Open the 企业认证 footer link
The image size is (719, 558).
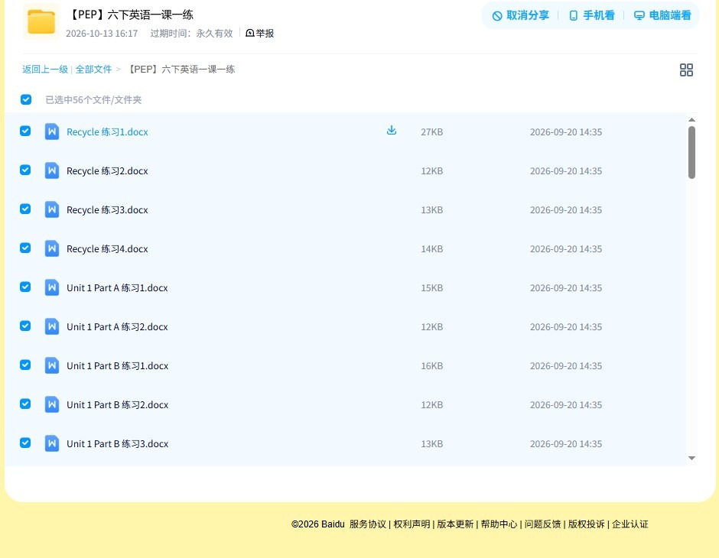pos(630,524)
